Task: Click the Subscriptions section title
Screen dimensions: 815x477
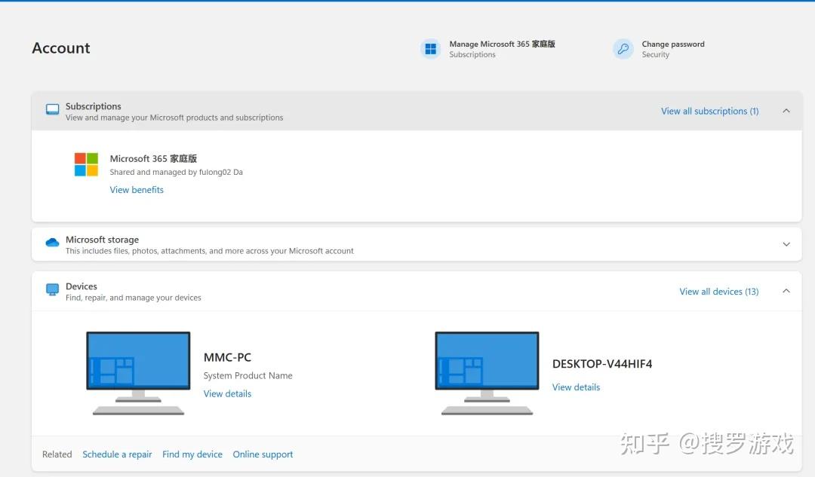Action: pyautogui.click(x=93, y=106)
